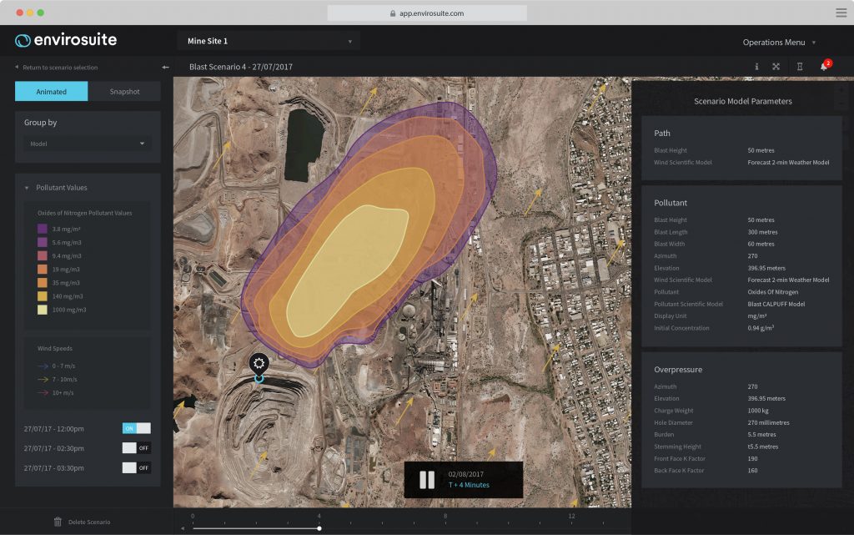Switch to the Snapshot tab
This screenshot has height=535, width=854.
point(124,92)
